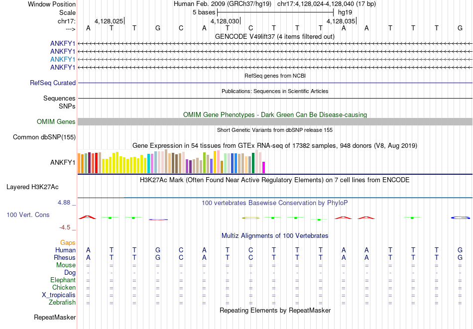Select the Human species row label
Screen dimensions: 473x329
click(x=65, y=250)
